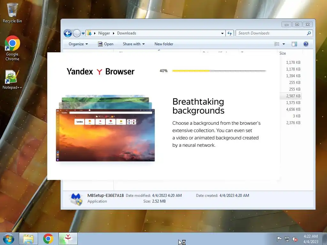The height and width of the screenshot is (245, 327).
Task: Click the 40% progress label
Action: [163, 71]
